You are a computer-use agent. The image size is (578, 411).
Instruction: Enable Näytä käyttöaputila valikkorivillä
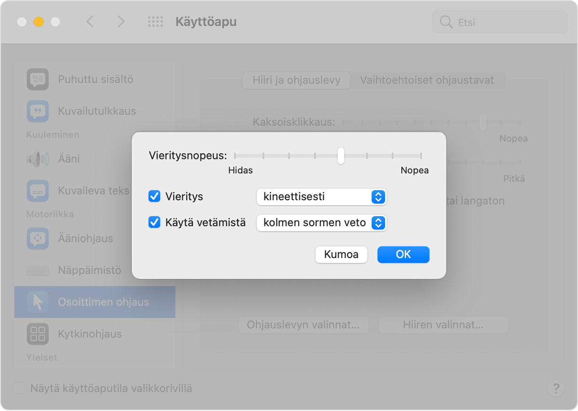click(19, 388)
